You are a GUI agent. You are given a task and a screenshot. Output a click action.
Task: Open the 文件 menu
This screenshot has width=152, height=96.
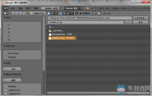(x=12, y=8)
